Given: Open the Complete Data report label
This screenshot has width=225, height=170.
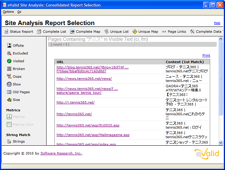Looking at the screenshot, I should [209, 31].
